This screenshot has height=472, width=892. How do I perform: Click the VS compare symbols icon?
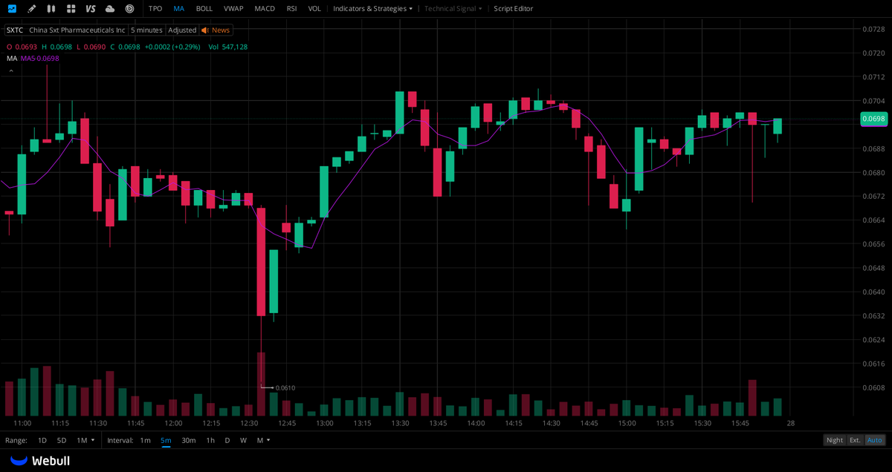pos(91,9)
